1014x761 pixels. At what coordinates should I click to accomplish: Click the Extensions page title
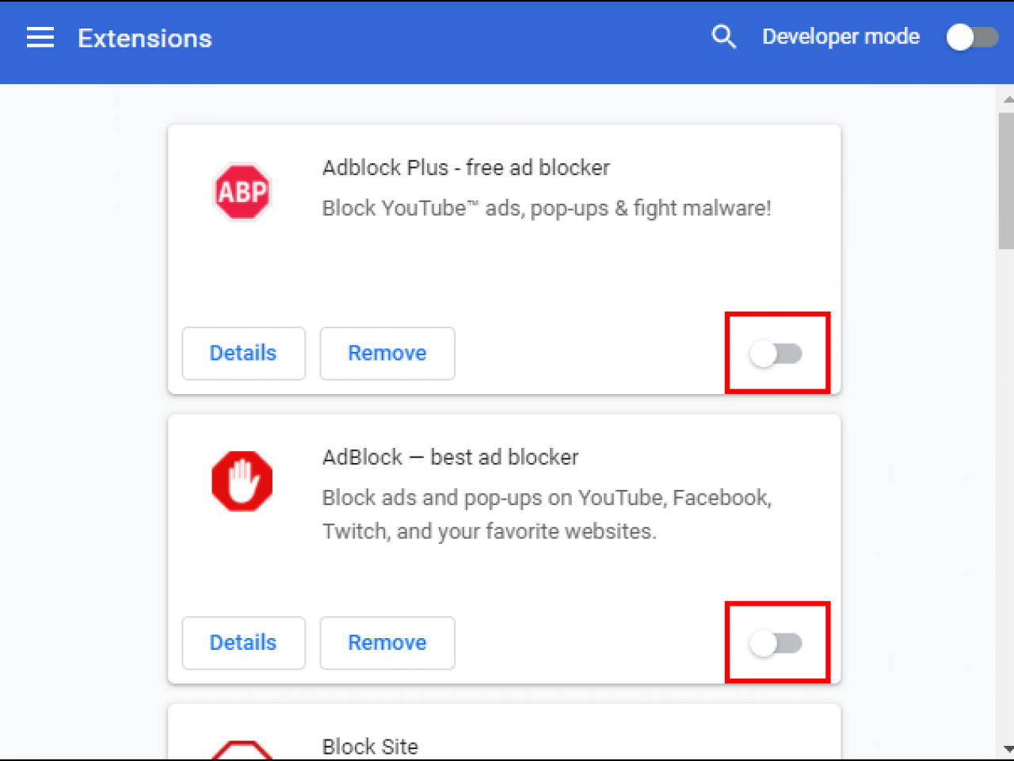click(x=144, y=38)
